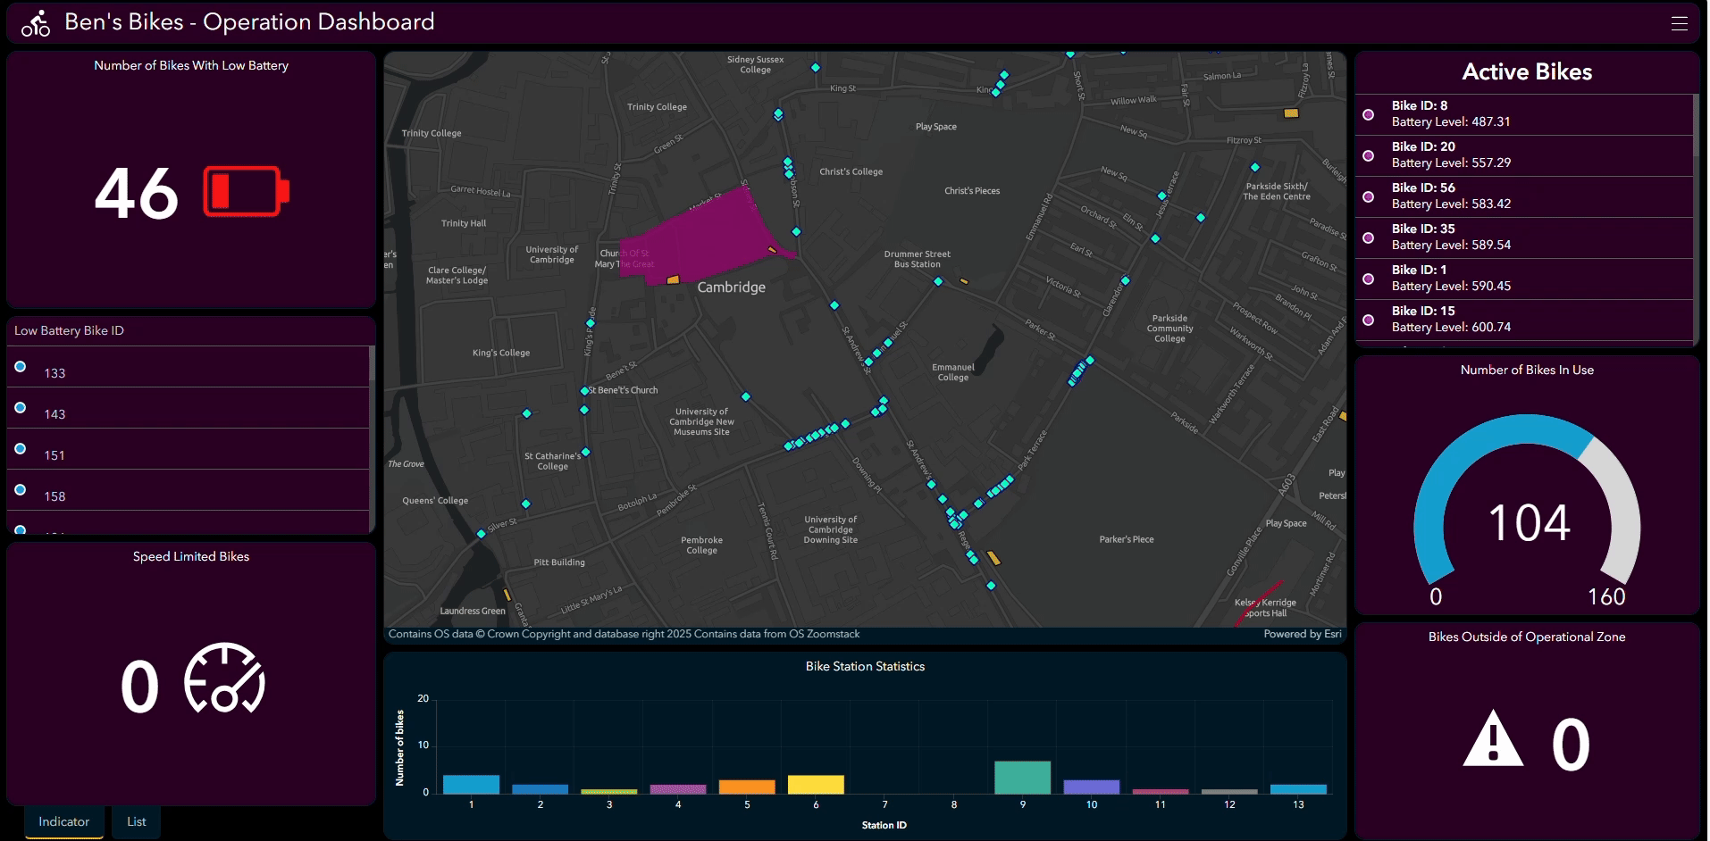Open the Powered by Esri link
The width and height of the screenshot is (1710, 841).
point(1302,634)
